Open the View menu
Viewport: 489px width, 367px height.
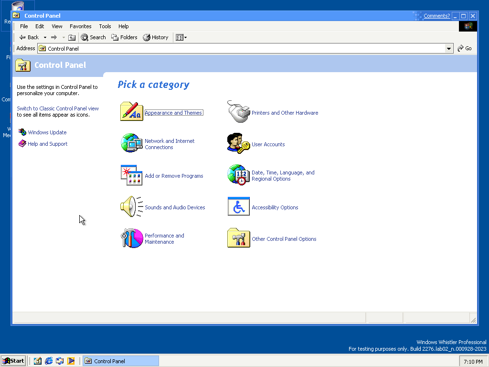click(57, 26)
